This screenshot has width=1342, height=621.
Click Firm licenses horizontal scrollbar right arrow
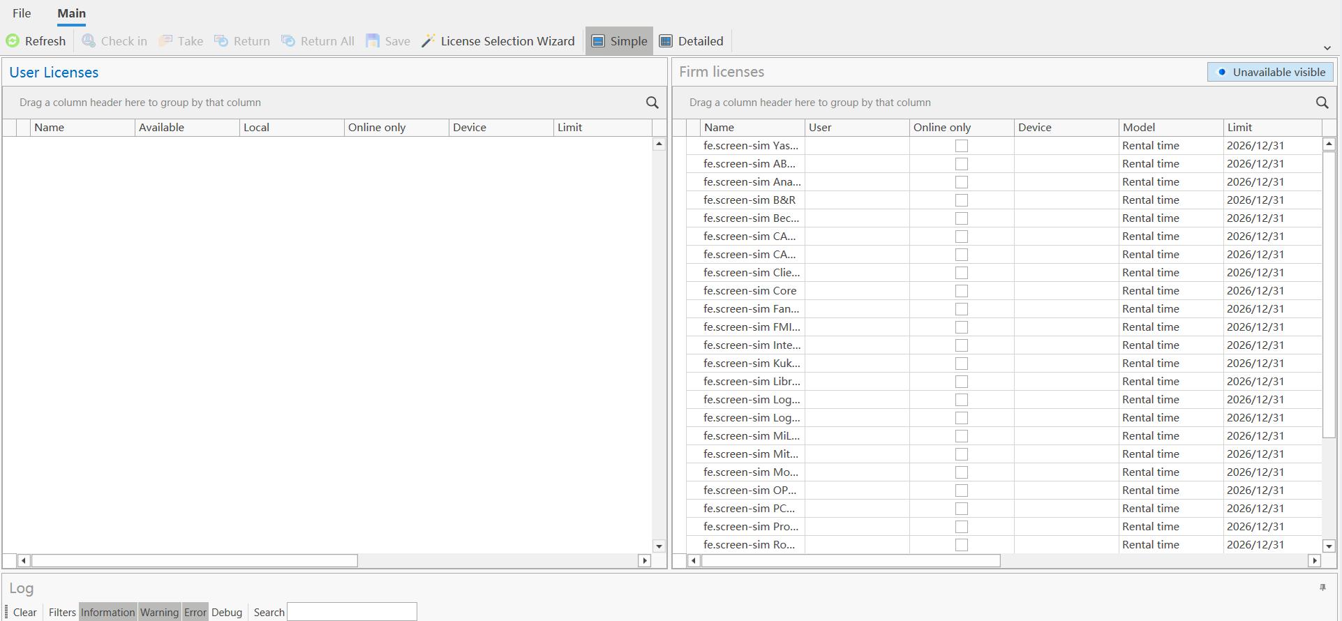tap(1315, 560)
